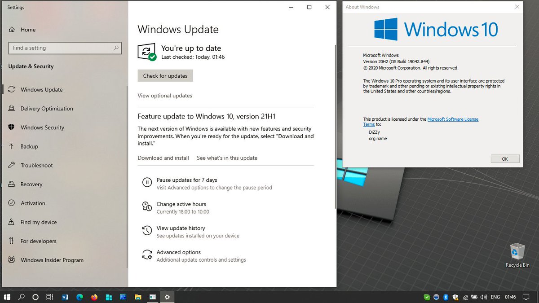This screenshot has width=539, height=303.
Task: Open View update history
Action: pos(181,228)
